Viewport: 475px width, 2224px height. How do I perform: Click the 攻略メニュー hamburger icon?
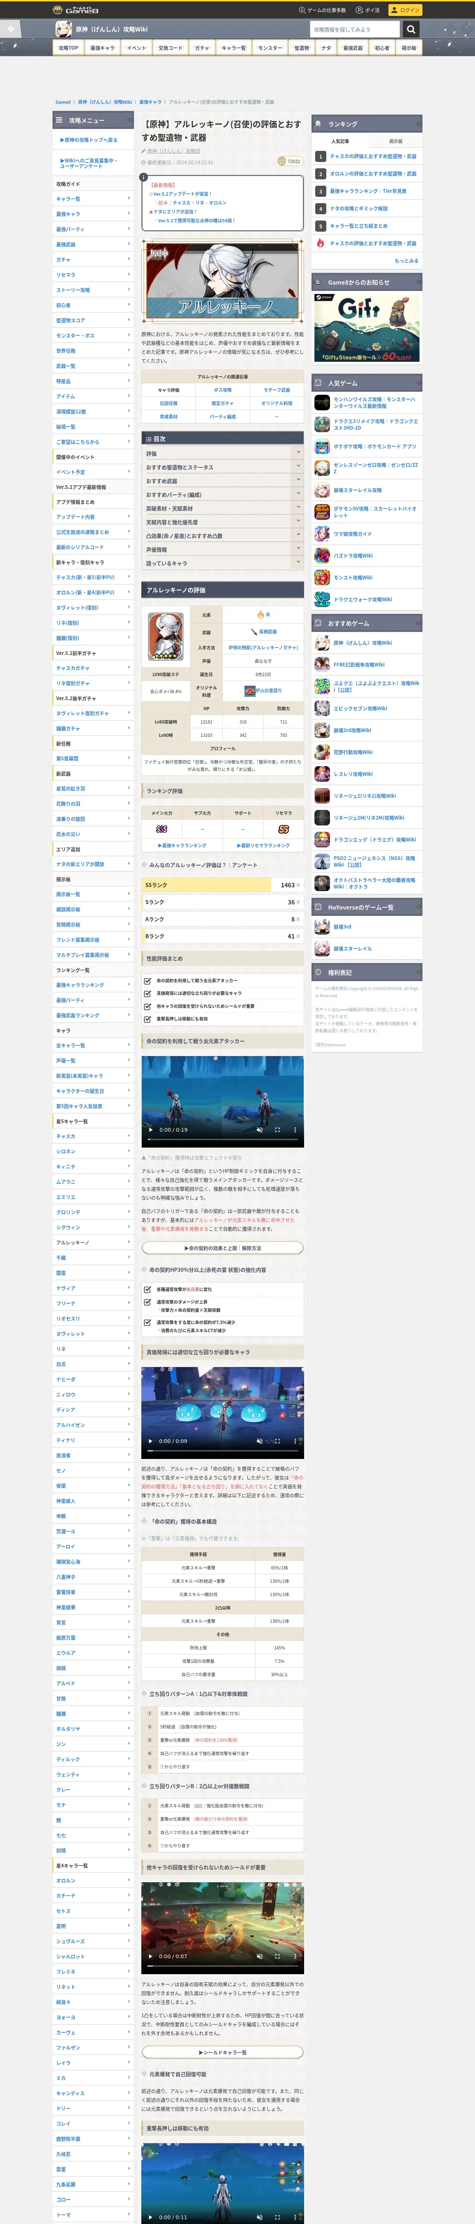(x=60, y=120)
